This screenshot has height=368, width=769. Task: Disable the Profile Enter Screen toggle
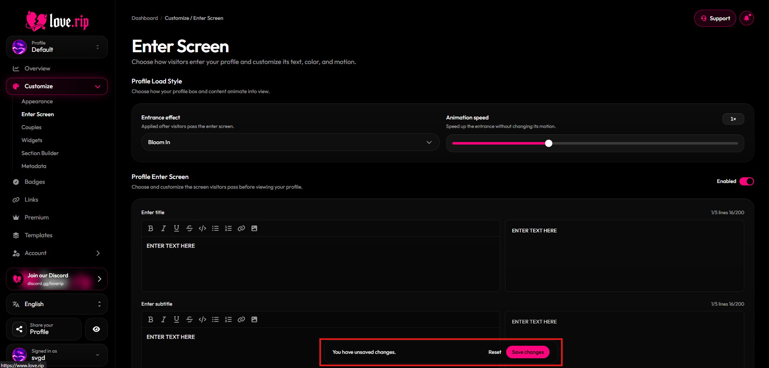coord(747,181)
